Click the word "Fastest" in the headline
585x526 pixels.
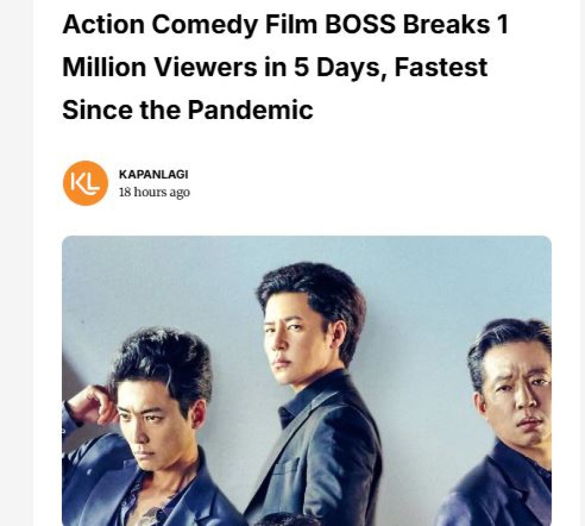click(440, 67)
